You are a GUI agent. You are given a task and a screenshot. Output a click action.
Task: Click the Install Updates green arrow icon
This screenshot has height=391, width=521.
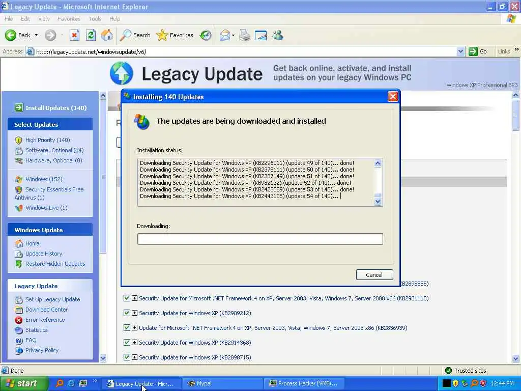click(19, 107)
